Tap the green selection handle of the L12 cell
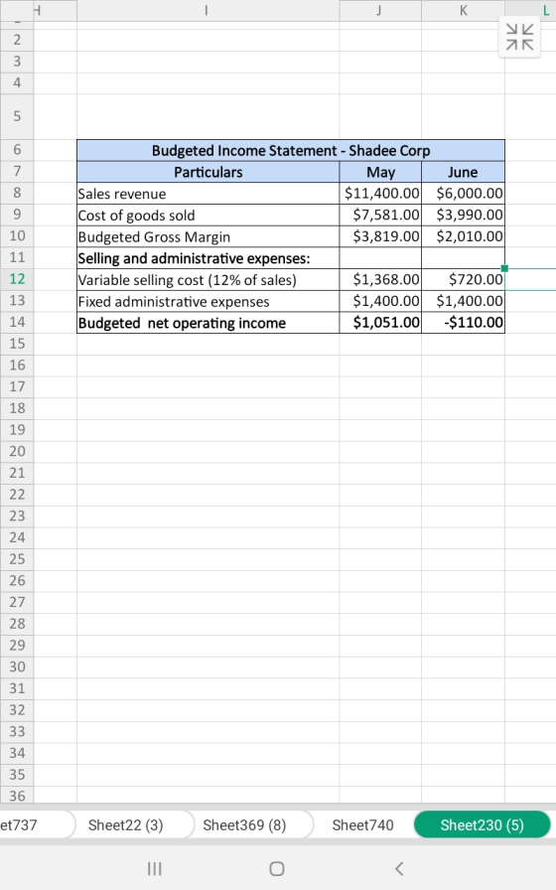 (504, 268)
